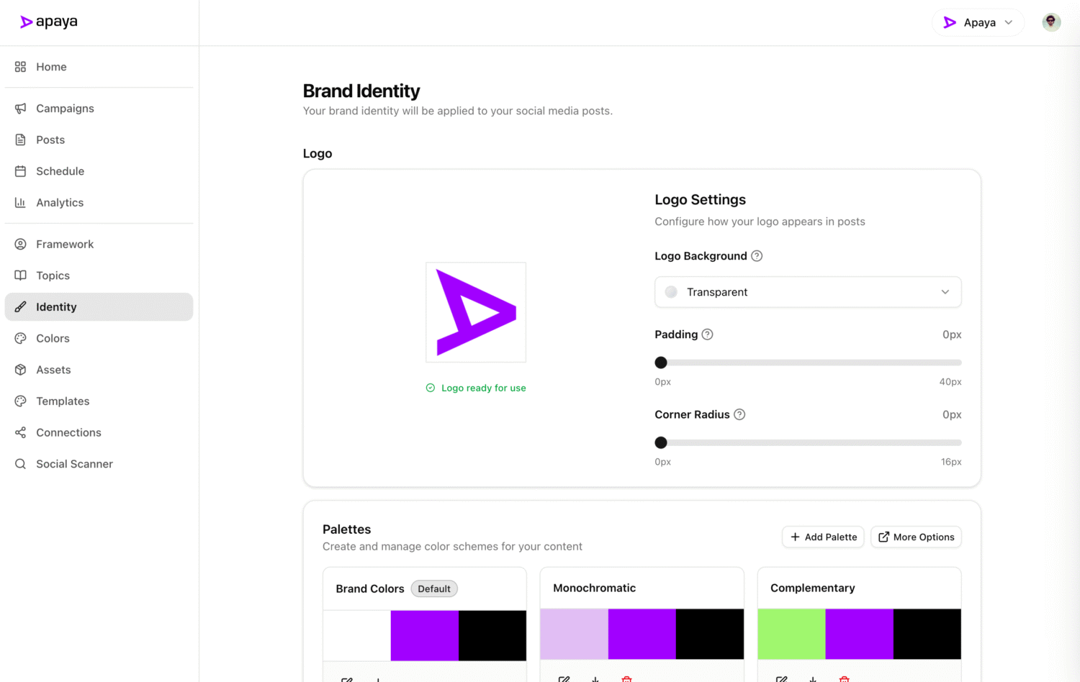
Task: Click the Logo ready for use status
Action: pyautogui.click(x=476, y=388)
